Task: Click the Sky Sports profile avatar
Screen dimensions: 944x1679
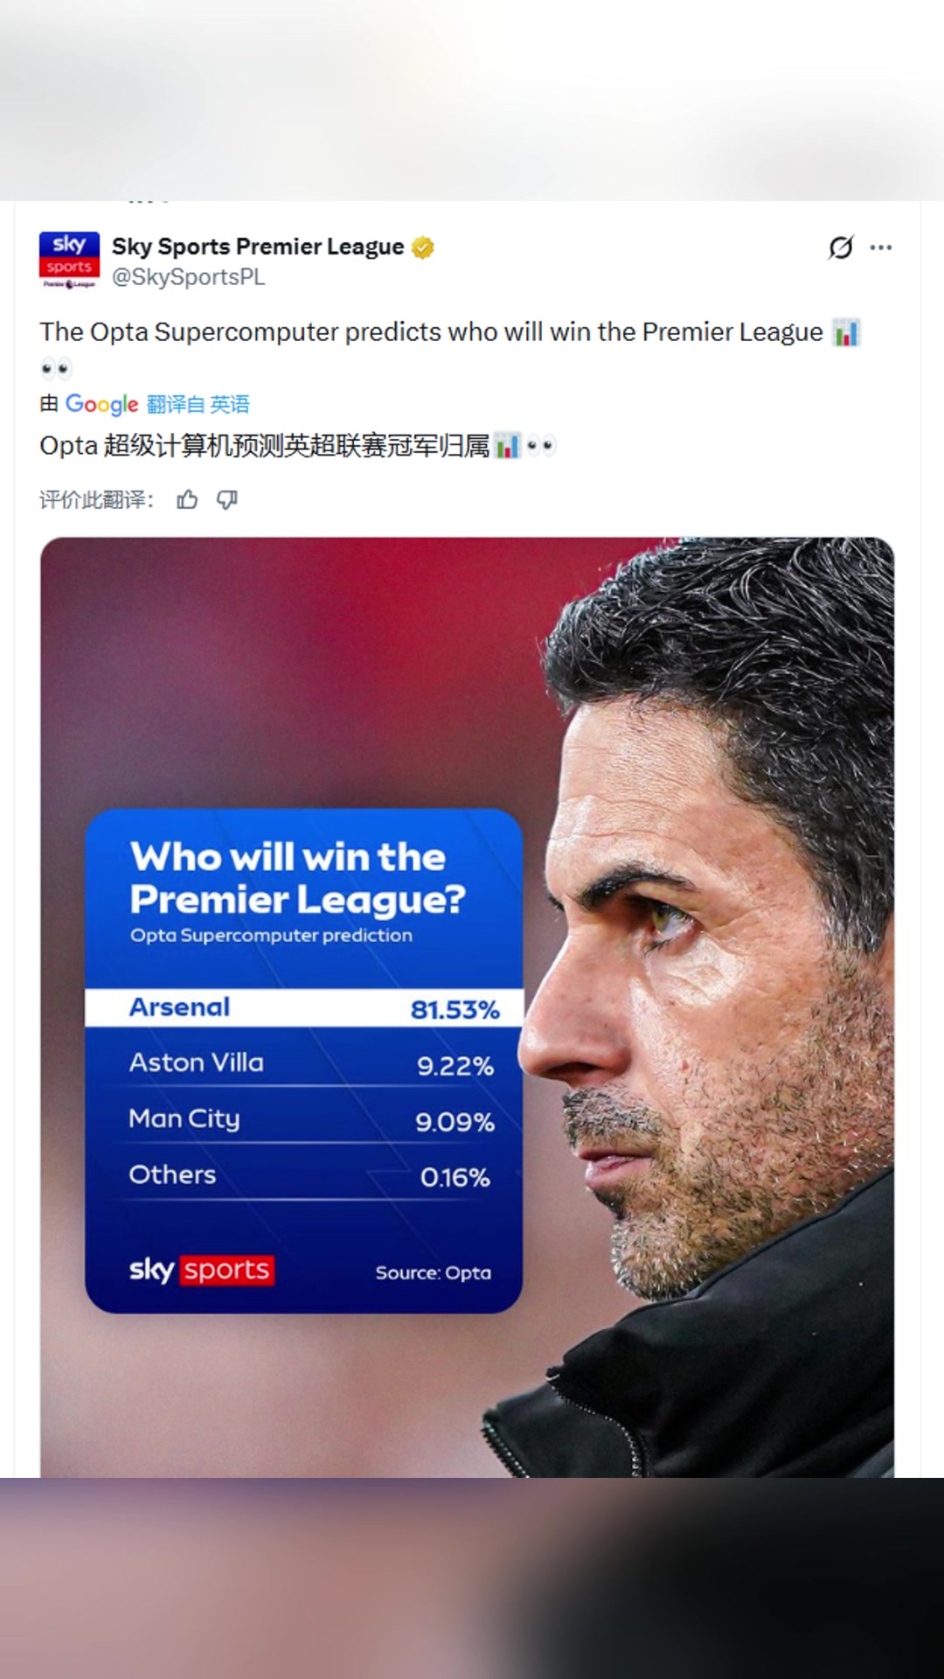Action: [x=69, y=260]
